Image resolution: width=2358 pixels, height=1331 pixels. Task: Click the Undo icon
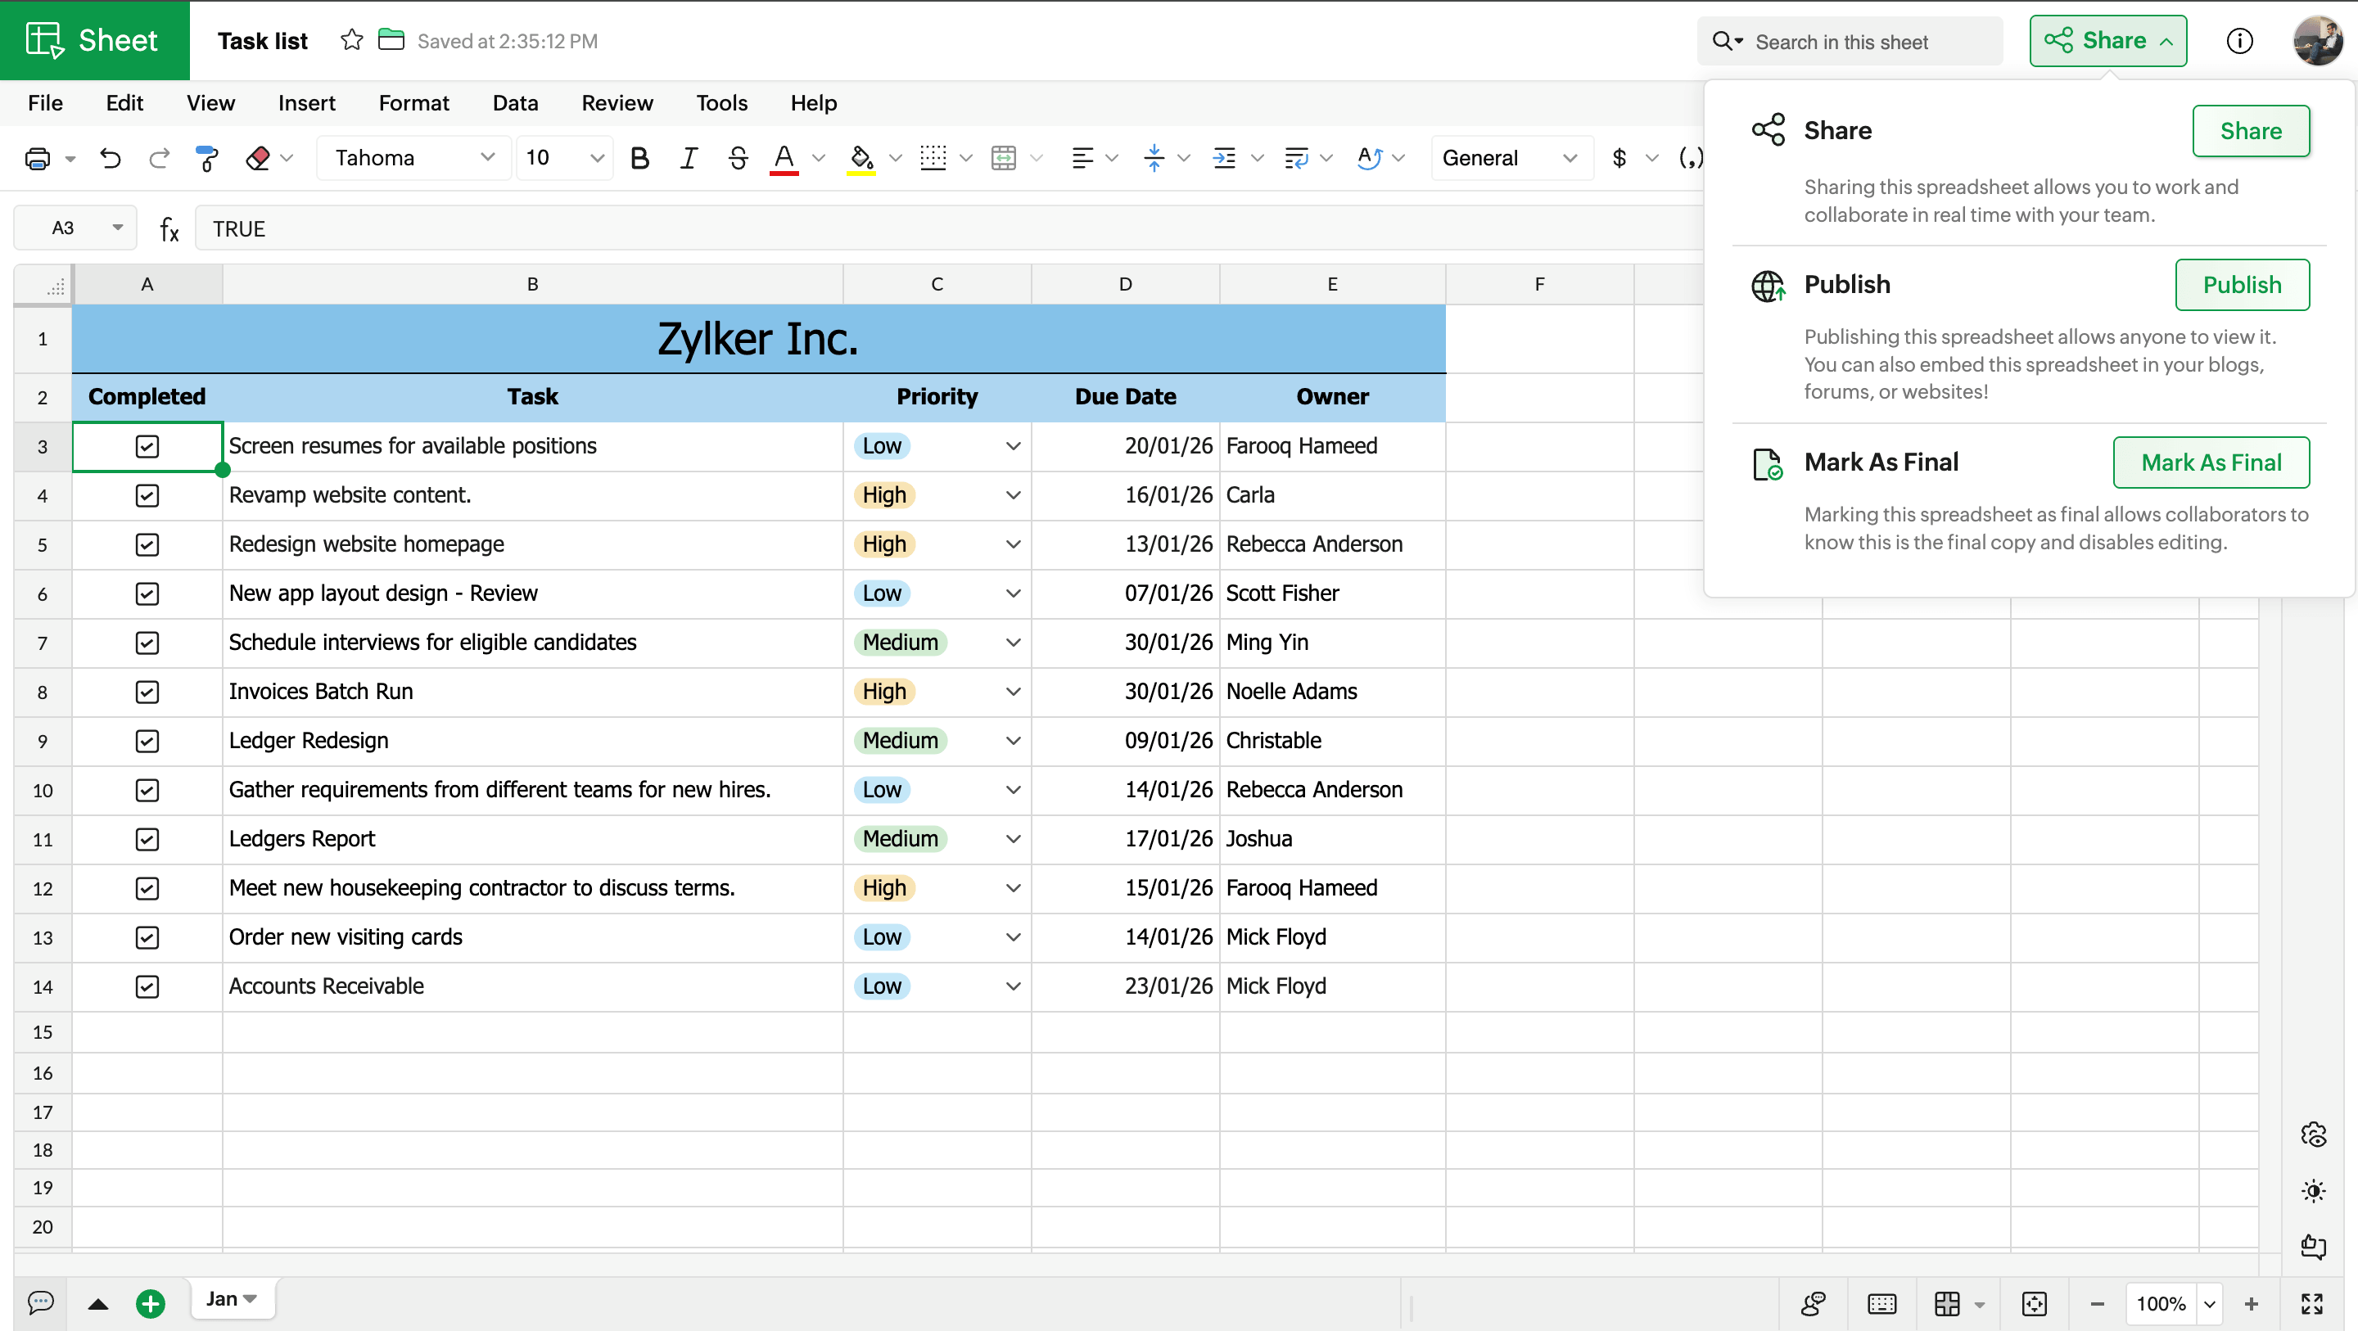(111, 157)
